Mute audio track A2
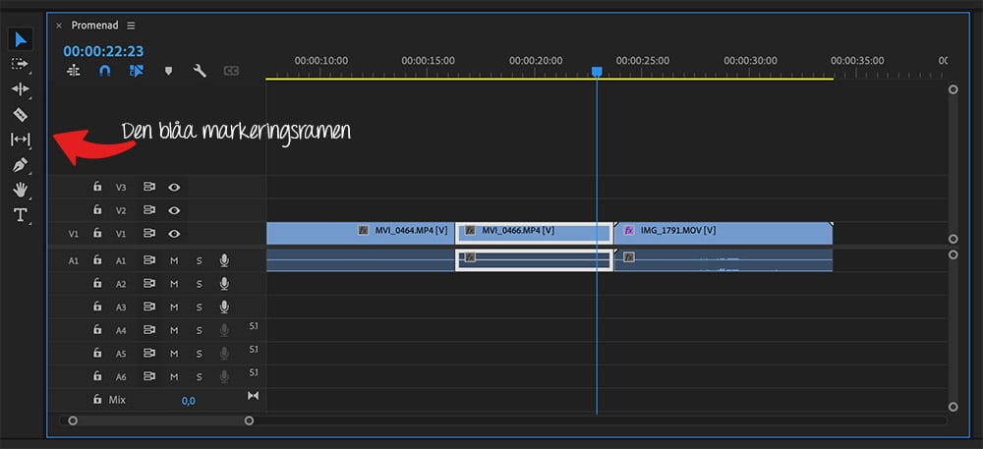The height and width of the screenshot is (449, 983). (174, 284)
